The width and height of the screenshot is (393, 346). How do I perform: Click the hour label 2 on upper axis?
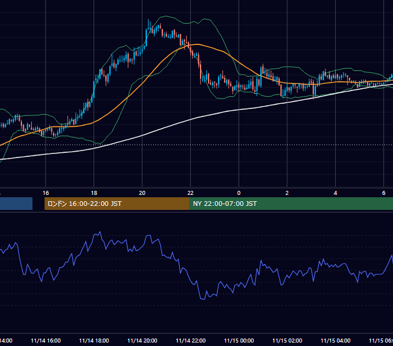(287, 193)
